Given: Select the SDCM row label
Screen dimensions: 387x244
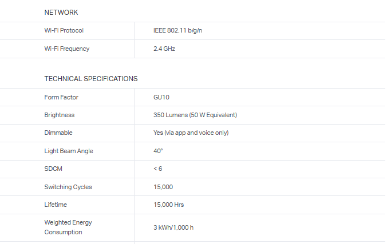Looking at the screenshot, I should (x=53, y=169).
